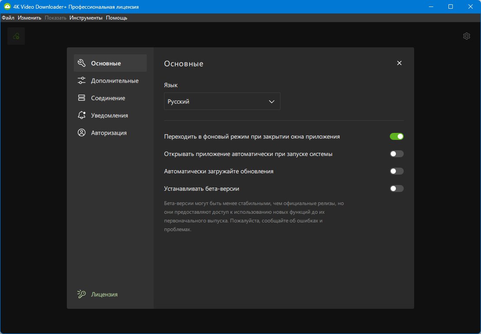Click the beta-versions description paragraph
Screen dimensions: 481x334
pos(254,216)
